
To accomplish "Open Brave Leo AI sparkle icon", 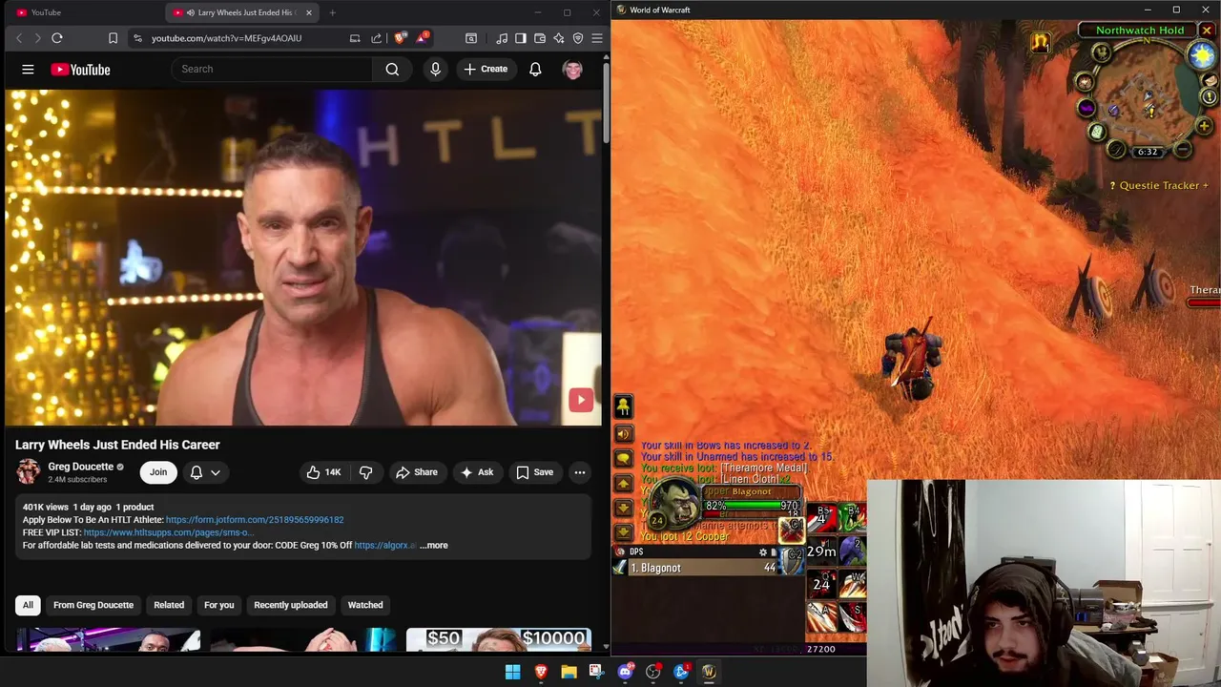I will pos(559,38).
